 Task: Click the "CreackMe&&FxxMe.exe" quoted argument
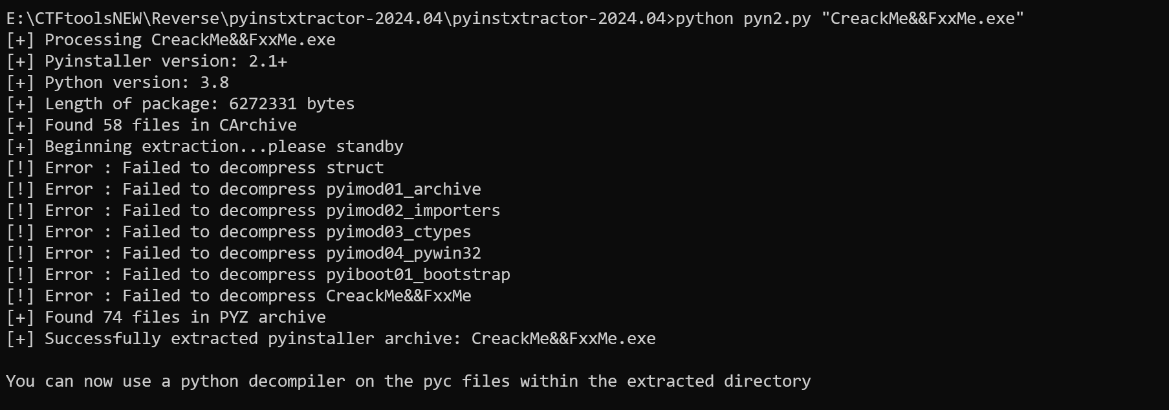[923, 18]
